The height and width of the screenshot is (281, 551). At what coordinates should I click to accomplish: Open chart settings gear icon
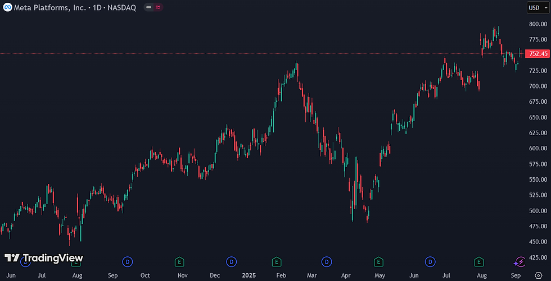tap(538, 275)
